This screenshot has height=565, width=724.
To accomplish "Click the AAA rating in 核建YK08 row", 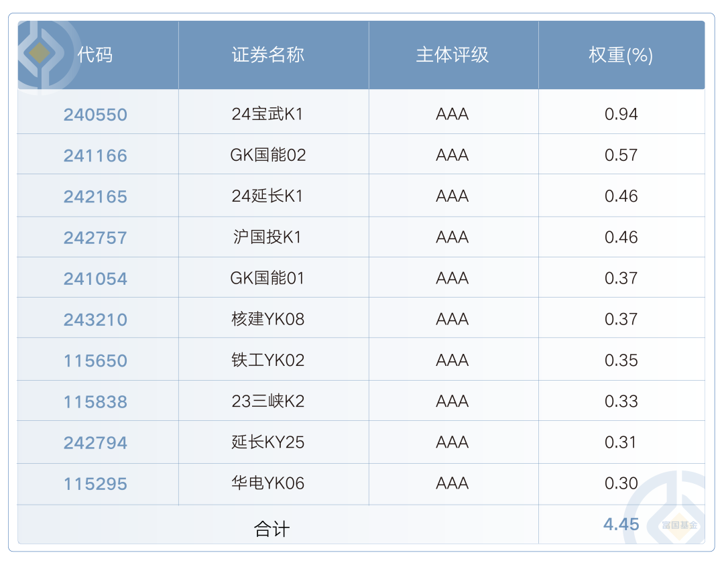I will coord(452,320).
